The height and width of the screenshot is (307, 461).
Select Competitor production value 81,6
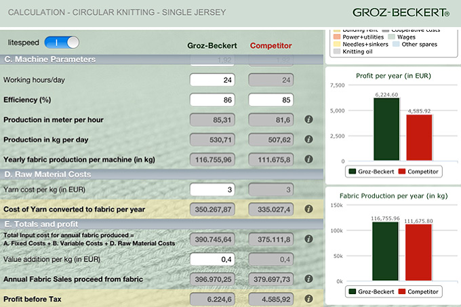(271, 120)
